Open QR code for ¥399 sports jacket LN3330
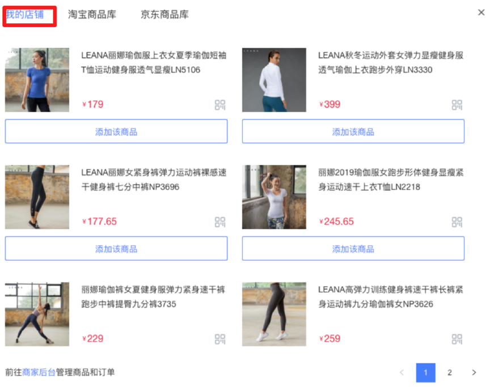 (x=457, y=105)
